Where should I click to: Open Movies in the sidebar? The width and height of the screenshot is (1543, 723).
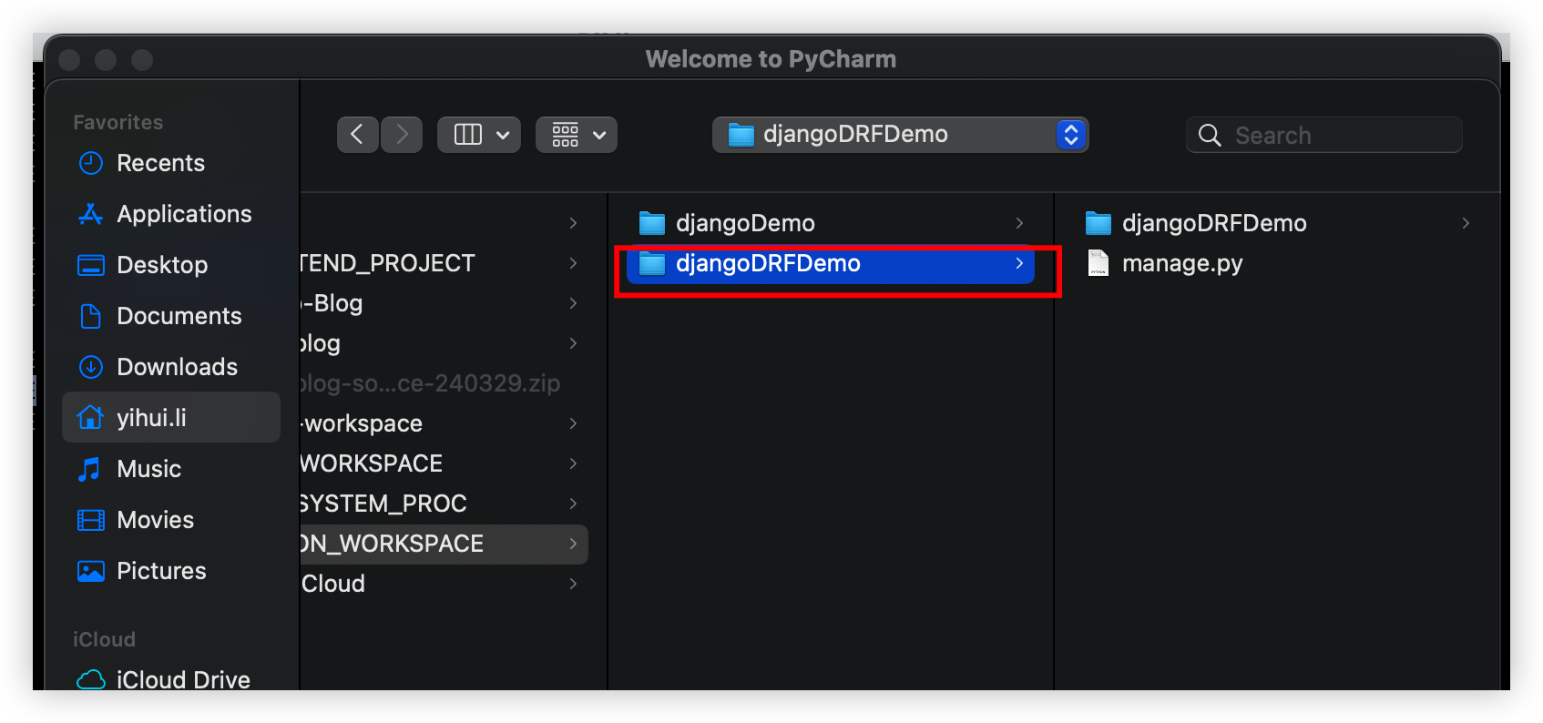(155, 520)
